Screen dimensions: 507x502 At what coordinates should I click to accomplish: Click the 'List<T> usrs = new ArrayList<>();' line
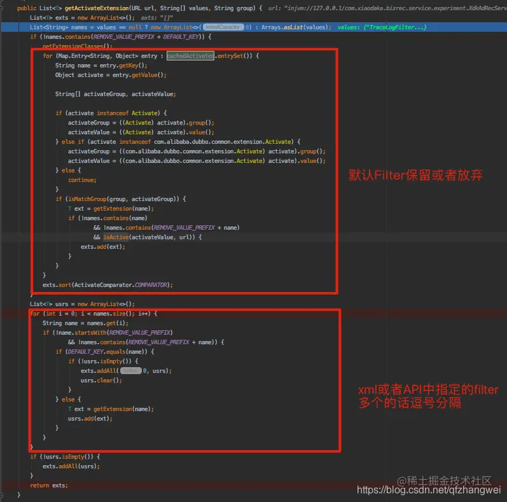click(82, 304)
